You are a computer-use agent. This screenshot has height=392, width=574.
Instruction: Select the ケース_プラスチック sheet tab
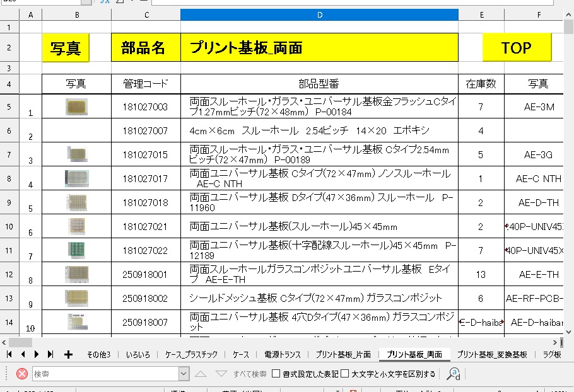(x=191, y=355)
